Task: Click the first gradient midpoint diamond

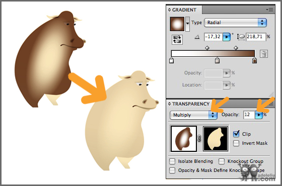Action: [x=207, y=48]
